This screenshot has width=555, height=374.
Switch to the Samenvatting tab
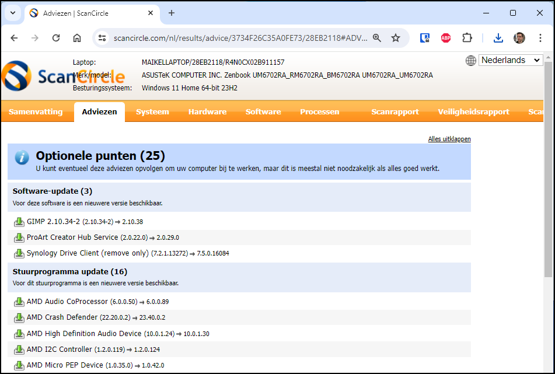36,112
